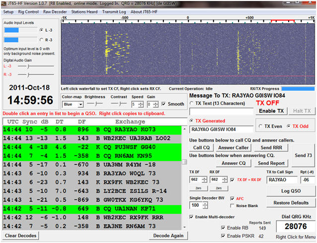The height and width of the screenshot is (243, 317).
Task: Select the CQ RN6AM KN95 decode row
Action: point(92,156)
